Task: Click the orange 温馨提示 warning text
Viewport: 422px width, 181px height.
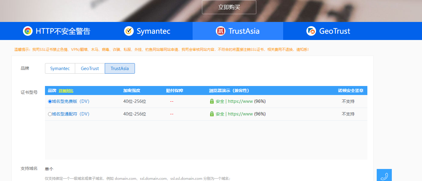Action: (x=161, y=49)
